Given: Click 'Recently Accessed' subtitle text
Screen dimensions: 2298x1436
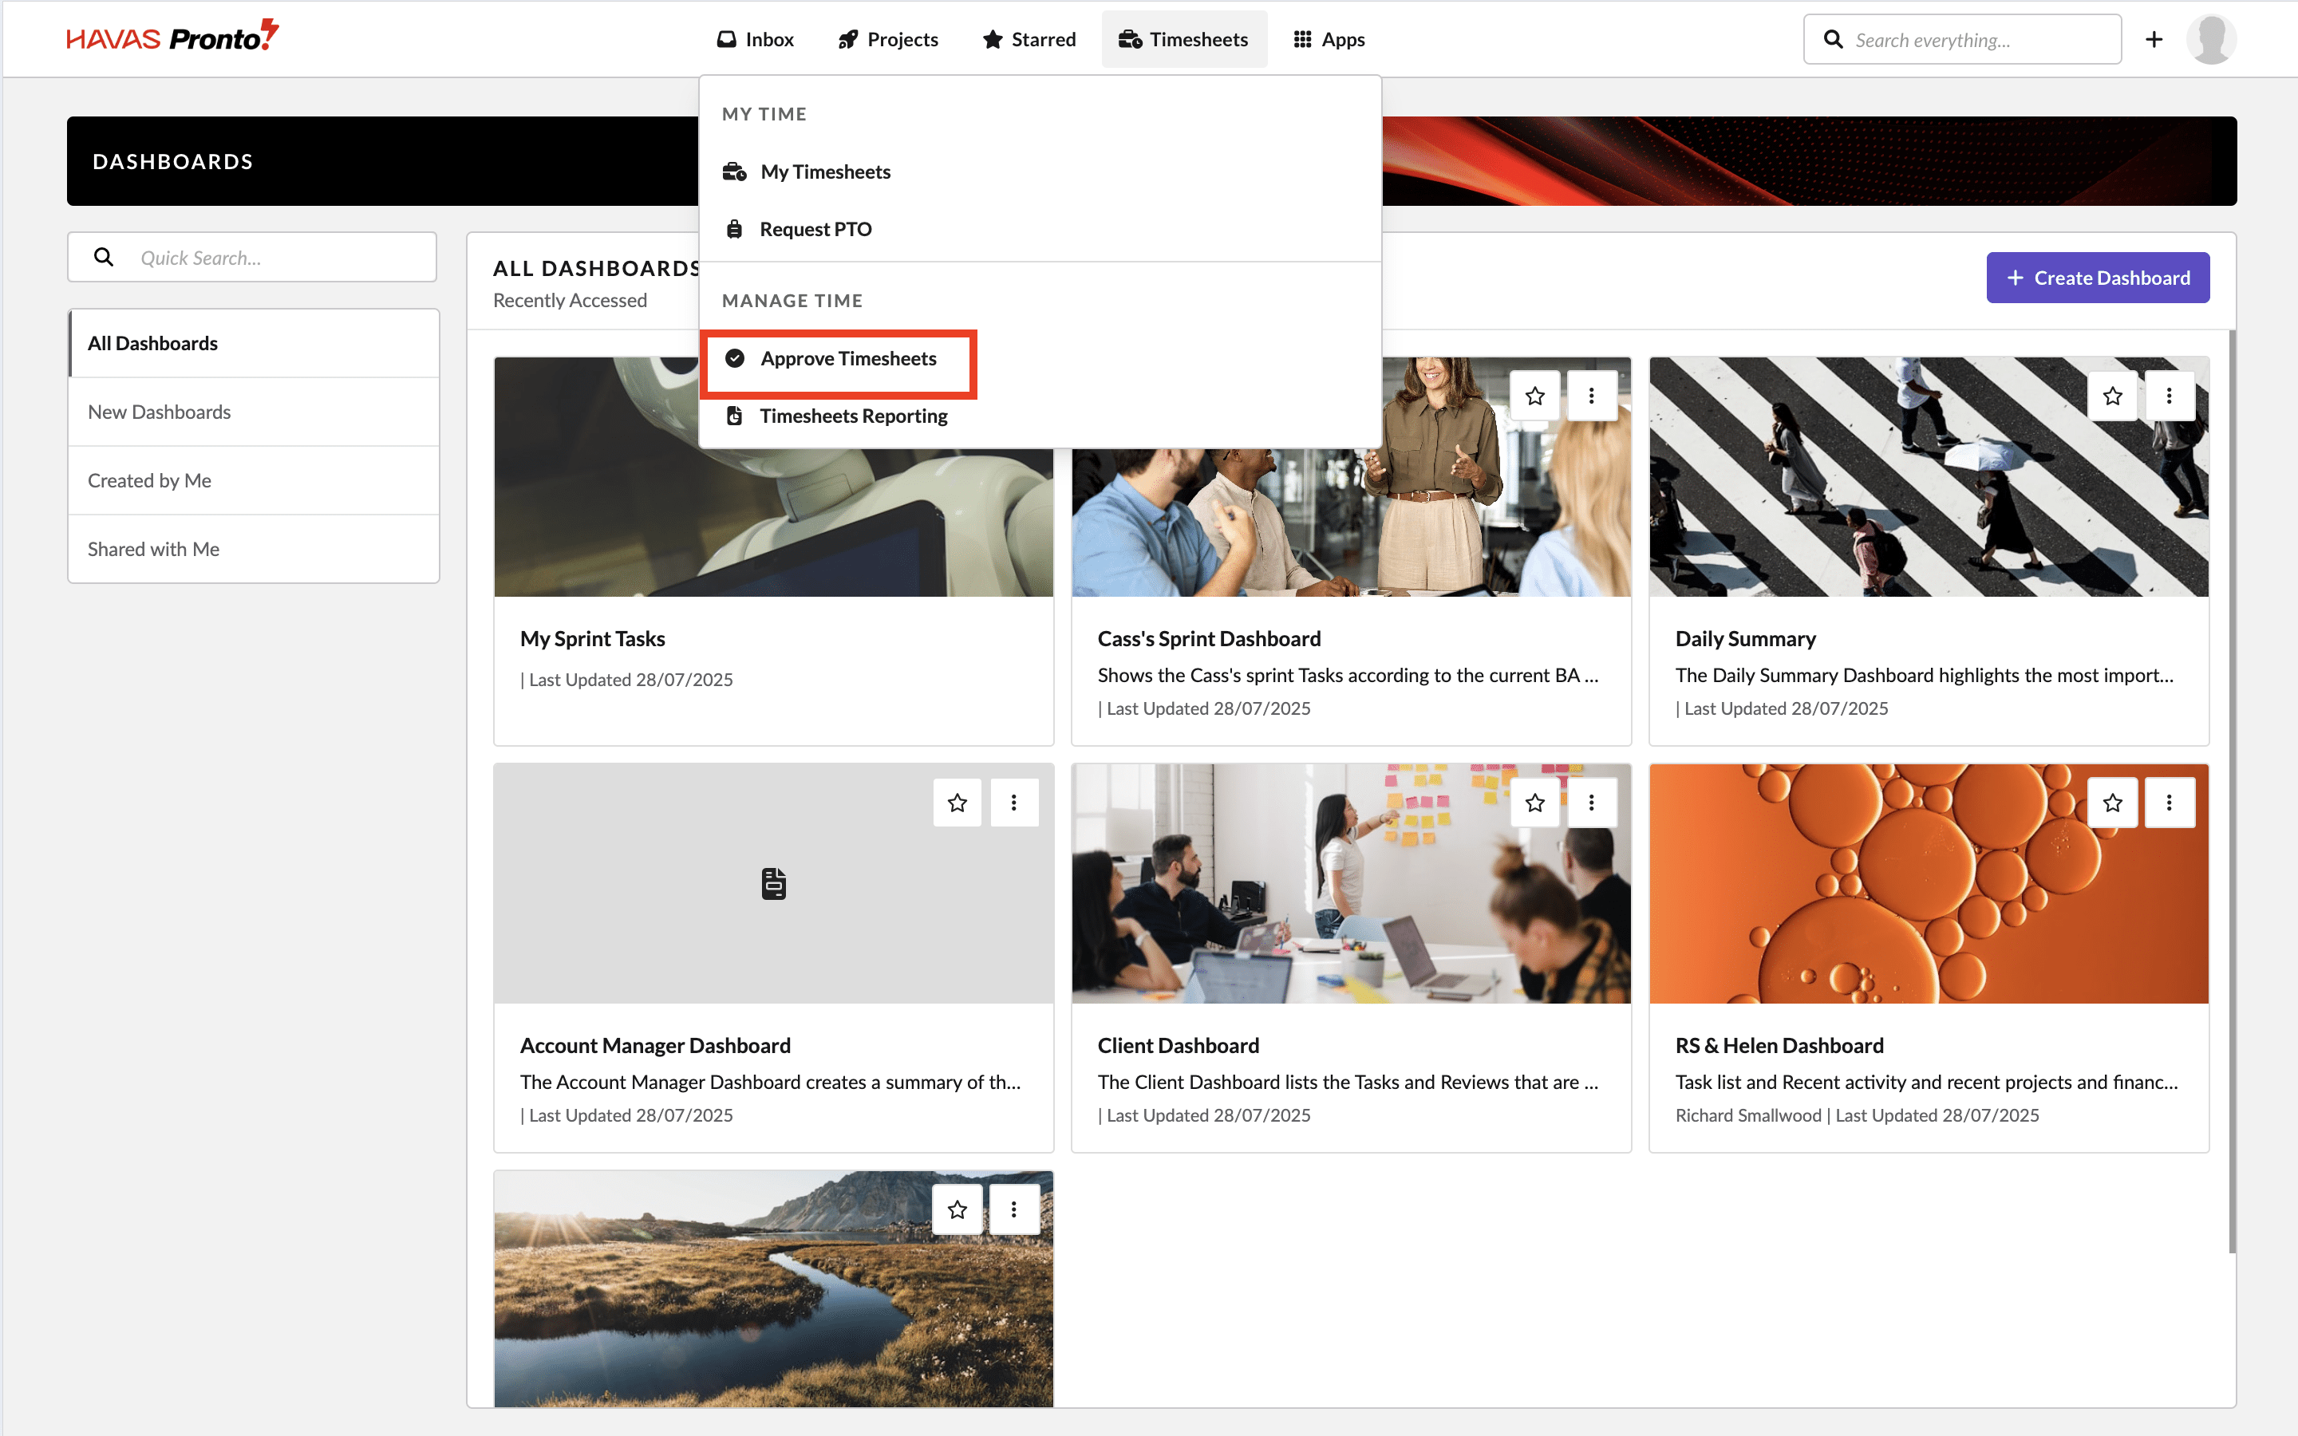Looking at the screenshot, I should (x=570, y=300).
